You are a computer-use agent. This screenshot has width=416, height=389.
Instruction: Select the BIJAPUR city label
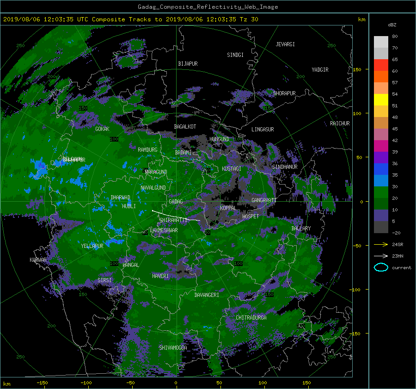[188, 64]
